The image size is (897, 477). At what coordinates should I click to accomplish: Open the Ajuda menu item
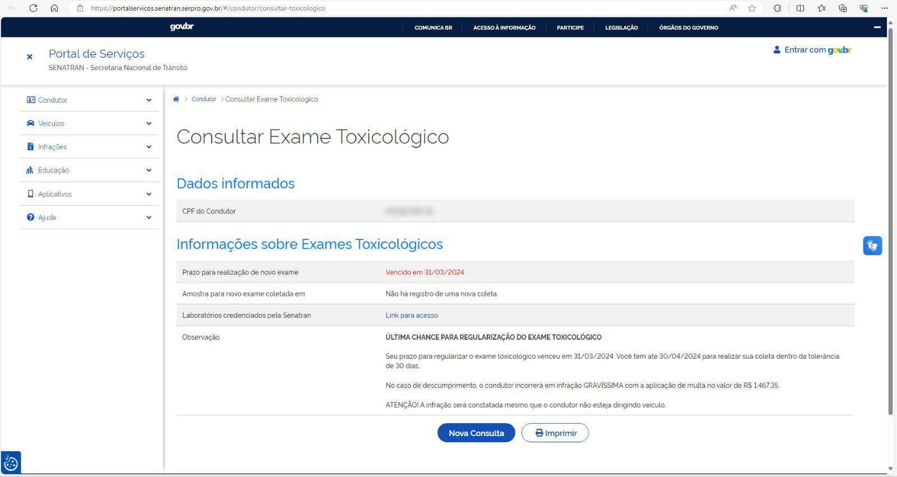point(89,217)
